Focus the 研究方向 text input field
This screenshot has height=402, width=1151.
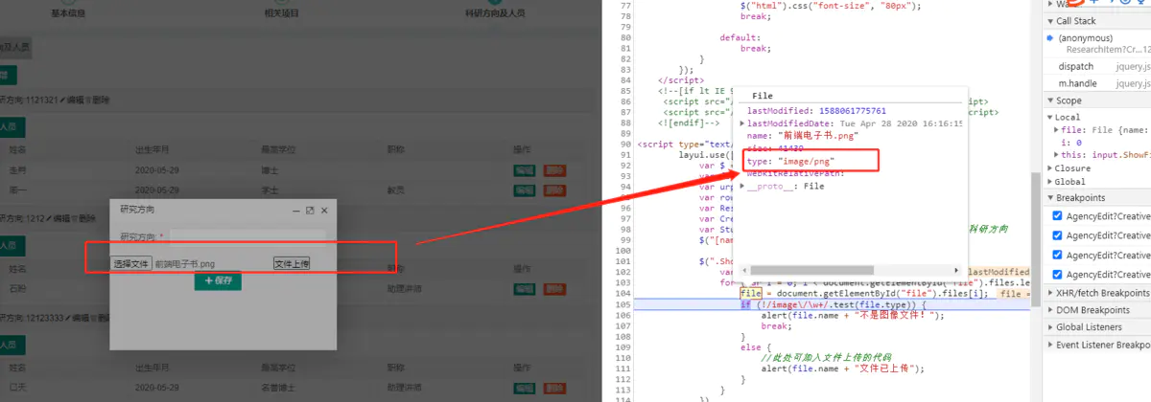[247, 235]
